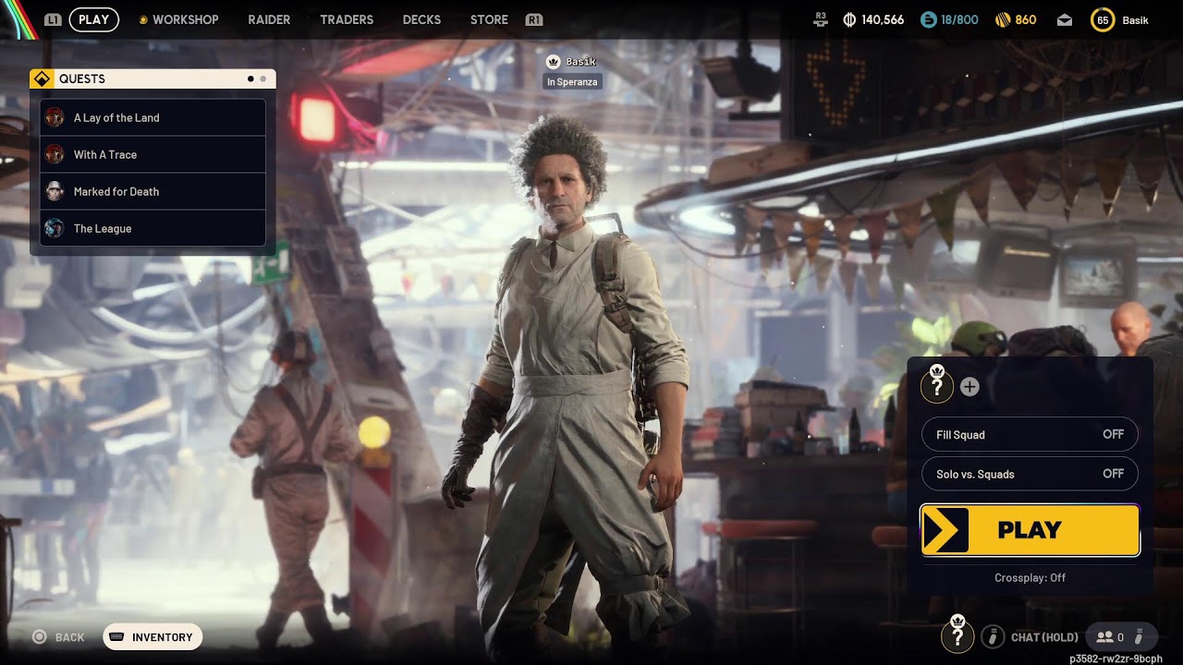
Task: Open the mail inbox envelope icon
Action: point(1065,19)
